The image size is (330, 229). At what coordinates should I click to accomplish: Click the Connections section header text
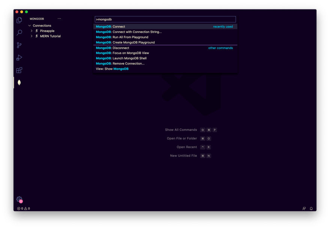(x=42, y=25)
